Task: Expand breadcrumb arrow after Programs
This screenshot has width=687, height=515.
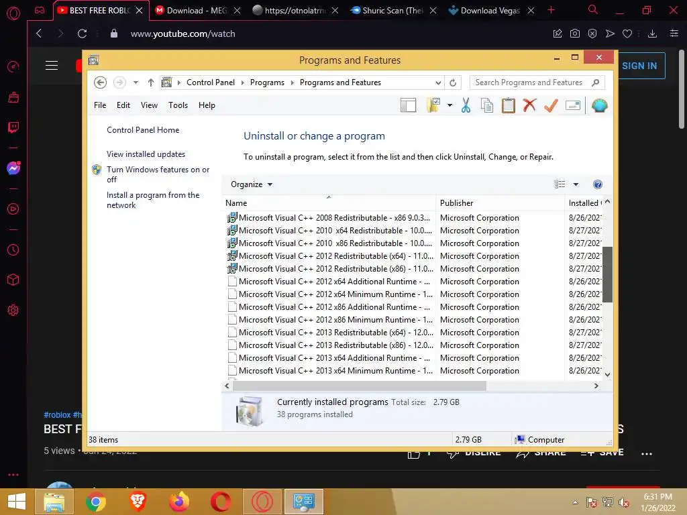Action: 293,82
